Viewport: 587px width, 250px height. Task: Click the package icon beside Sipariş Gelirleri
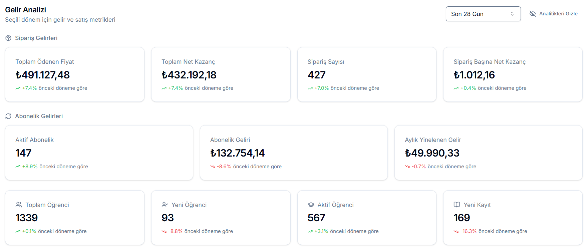tap(8, 38)
